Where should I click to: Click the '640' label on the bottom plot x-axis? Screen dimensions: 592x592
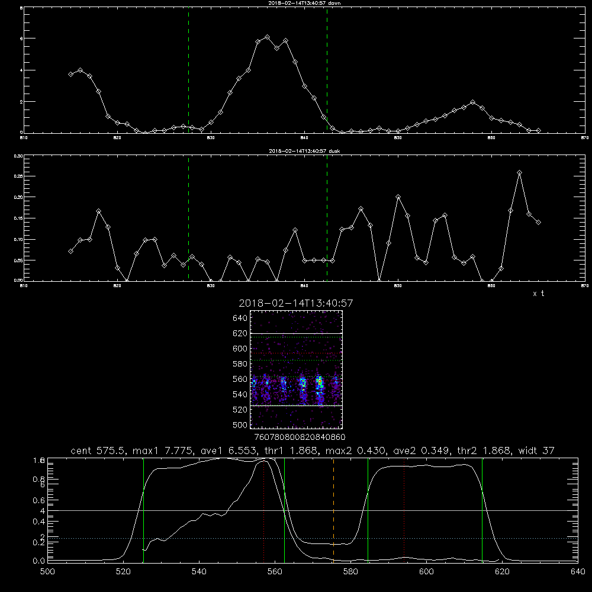(578, 572)
